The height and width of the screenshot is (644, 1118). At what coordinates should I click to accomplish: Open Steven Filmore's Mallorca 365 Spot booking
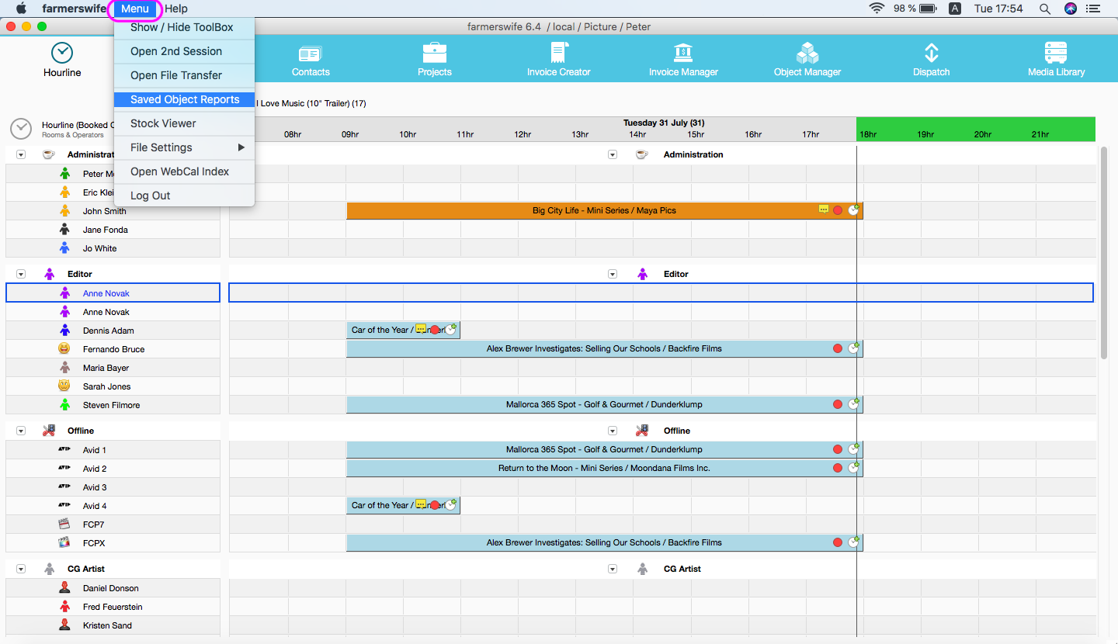coord(604,405)
